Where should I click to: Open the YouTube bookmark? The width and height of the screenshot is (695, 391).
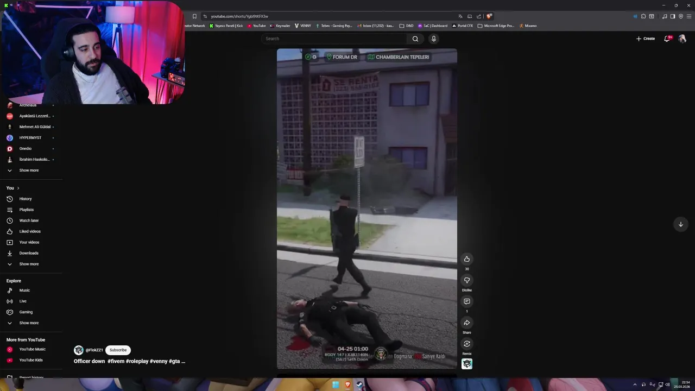pyautogui.click(x=256, y=26)
